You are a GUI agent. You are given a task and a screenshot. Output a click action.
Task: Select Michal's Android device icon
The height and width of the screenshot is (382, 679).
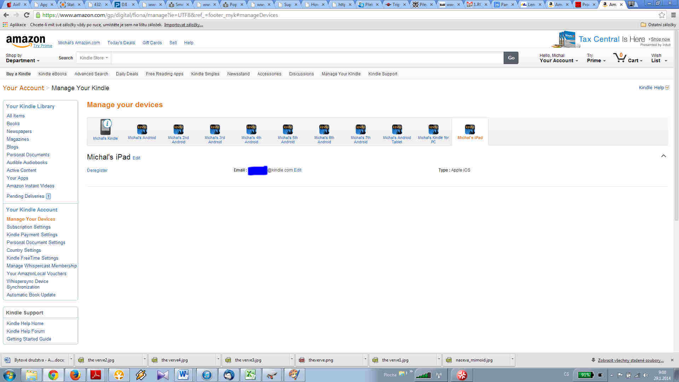[142, 129]
